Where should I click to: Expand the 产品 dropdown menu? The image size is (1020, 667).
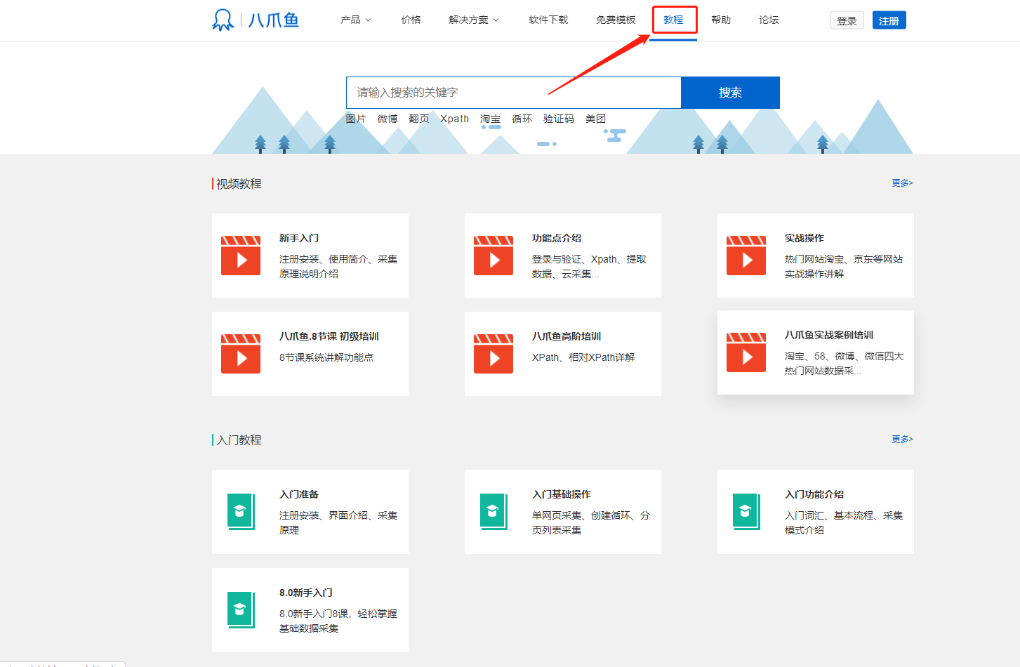(x=356, y=20)
